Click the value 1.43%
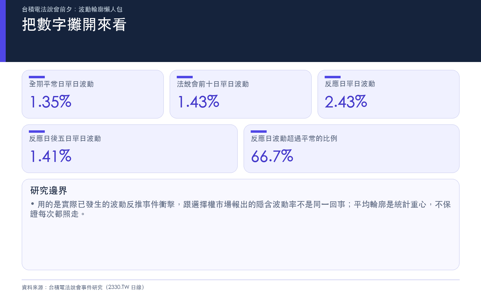 click(198, 102)
